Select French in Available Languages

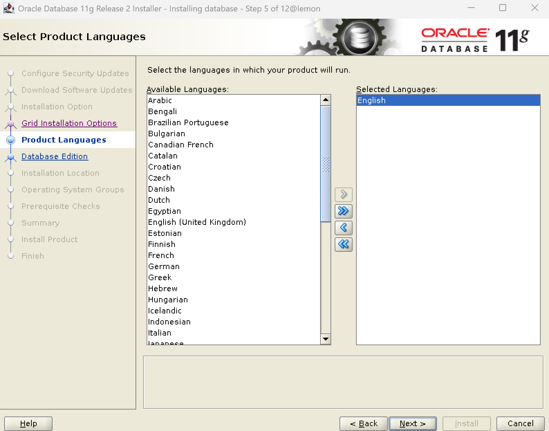point(234,255)
